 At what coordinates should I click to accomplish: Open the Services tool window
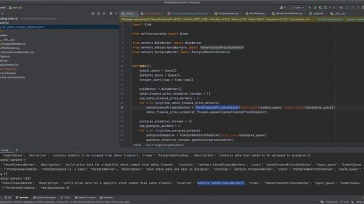click(x=106, y=198)
